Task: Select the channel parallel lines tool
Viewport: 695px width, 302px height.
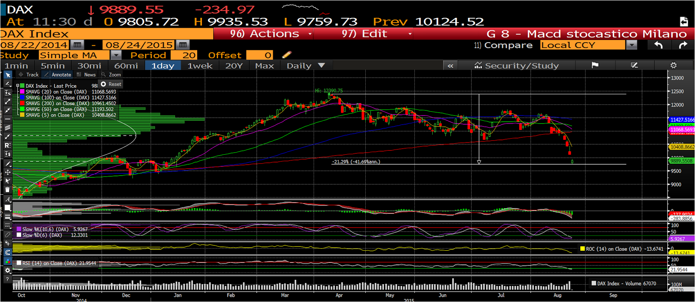Action: pyautogui.click(x=7, y=127)
